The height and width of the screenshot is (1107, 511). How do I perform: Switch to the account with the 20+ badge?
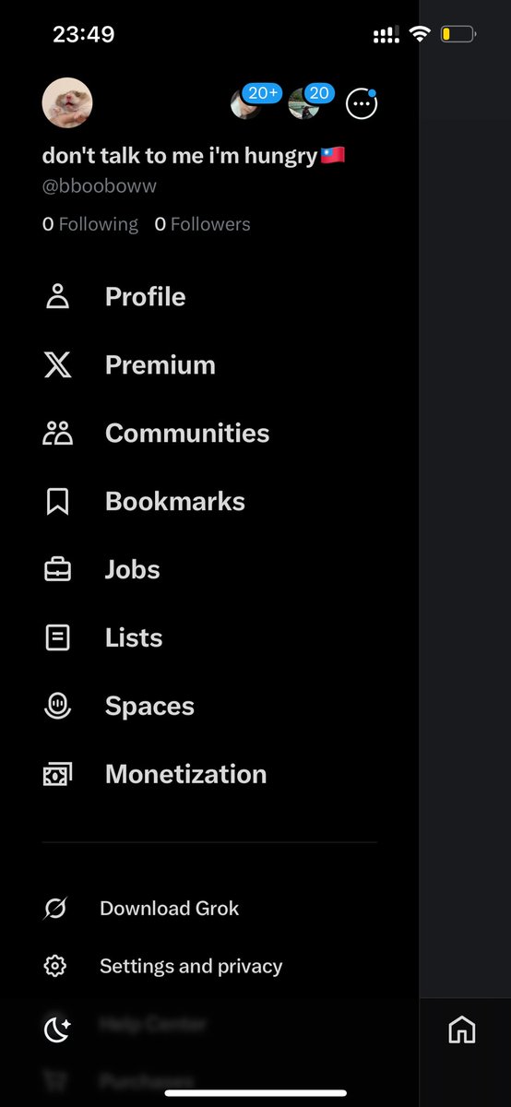coord(245,104)
